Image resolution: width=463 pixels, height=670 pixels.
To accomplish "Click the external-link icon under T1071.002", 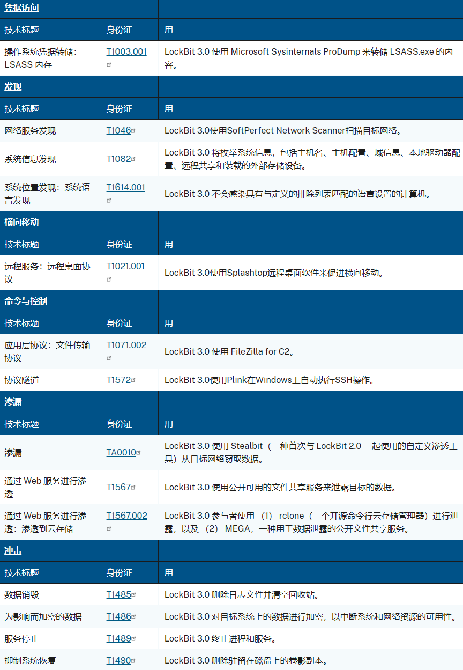I will pos(109,358).
